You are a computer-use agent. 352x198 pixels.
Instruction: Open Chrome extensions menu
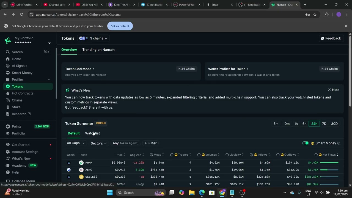tap(326, 15)
